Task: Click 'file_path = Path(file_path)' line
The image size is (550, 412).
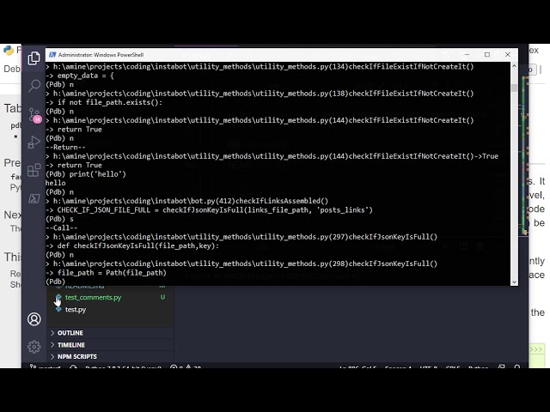Action: point(106,273)
